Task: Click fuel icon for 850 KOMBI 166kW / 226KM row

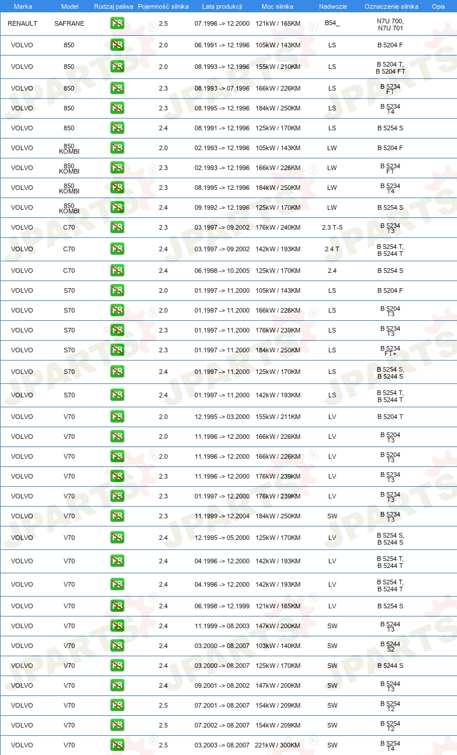Action: click(x=117, y=168)
